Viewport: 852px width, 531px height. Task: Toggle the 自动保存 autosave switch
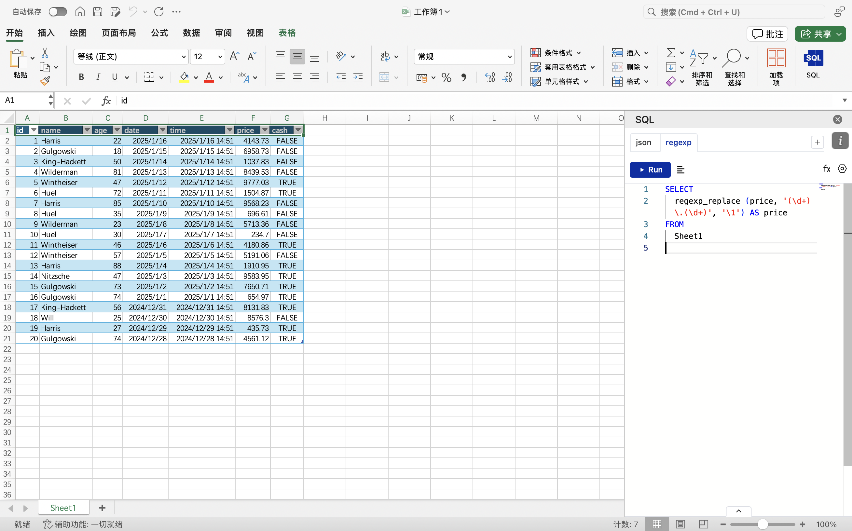[58, 12]
